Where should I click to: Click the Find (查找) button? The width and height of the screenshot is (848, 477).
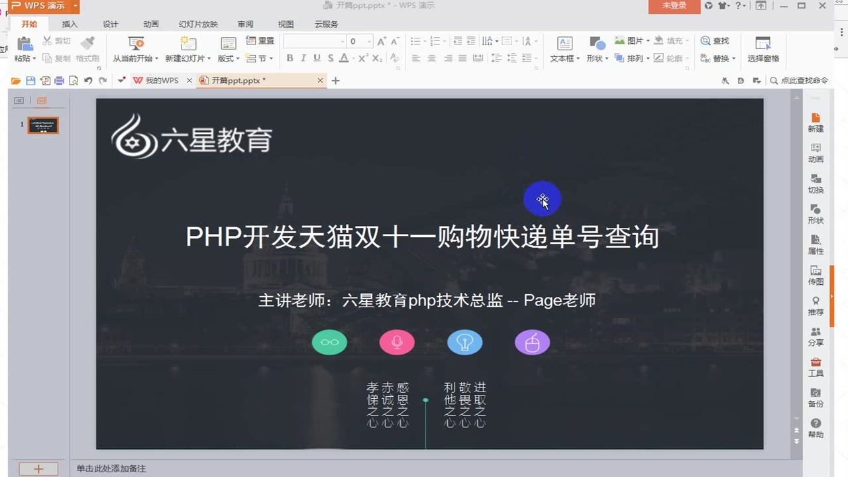pos(715,41)
